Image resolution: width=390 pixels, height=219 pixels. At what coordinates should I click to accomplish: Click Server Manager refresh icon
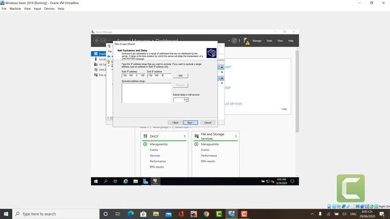[x=234, y=41]
